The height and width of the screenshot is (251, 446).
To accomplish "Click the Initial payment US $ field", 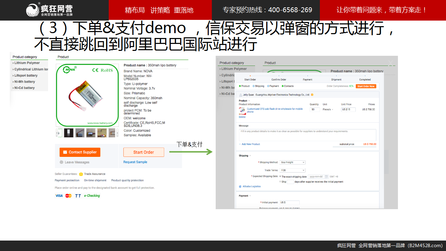I will [289, 203].
